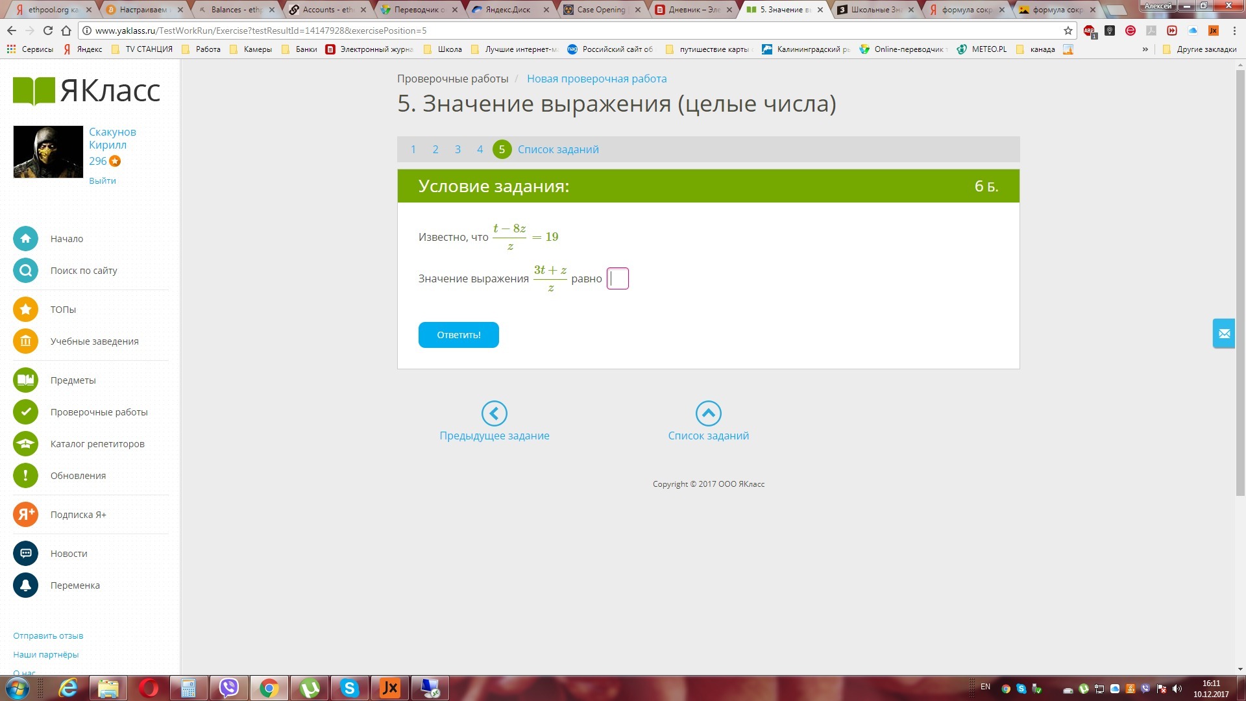Open Проверочные работы checkmark icon
The width and height of the screenshot is (1246, 701).
click(25, 412)
